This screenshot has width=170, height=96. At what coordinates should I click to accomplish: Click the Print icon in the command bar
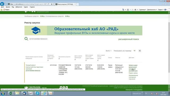coord(135,10)
